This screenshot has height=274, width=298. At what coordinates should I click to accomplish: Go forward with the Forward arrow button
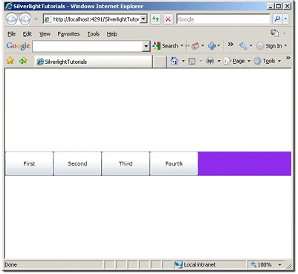pyautogui.click(x=25, y=19)
